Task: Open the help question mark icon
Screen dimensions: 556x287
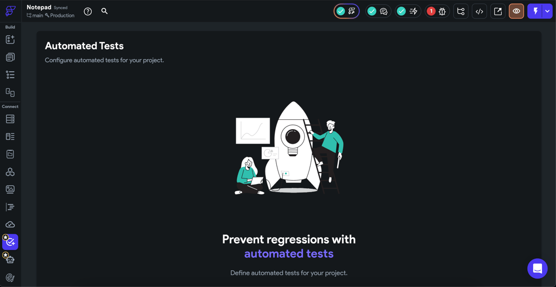Action: [x=87, y=11]
